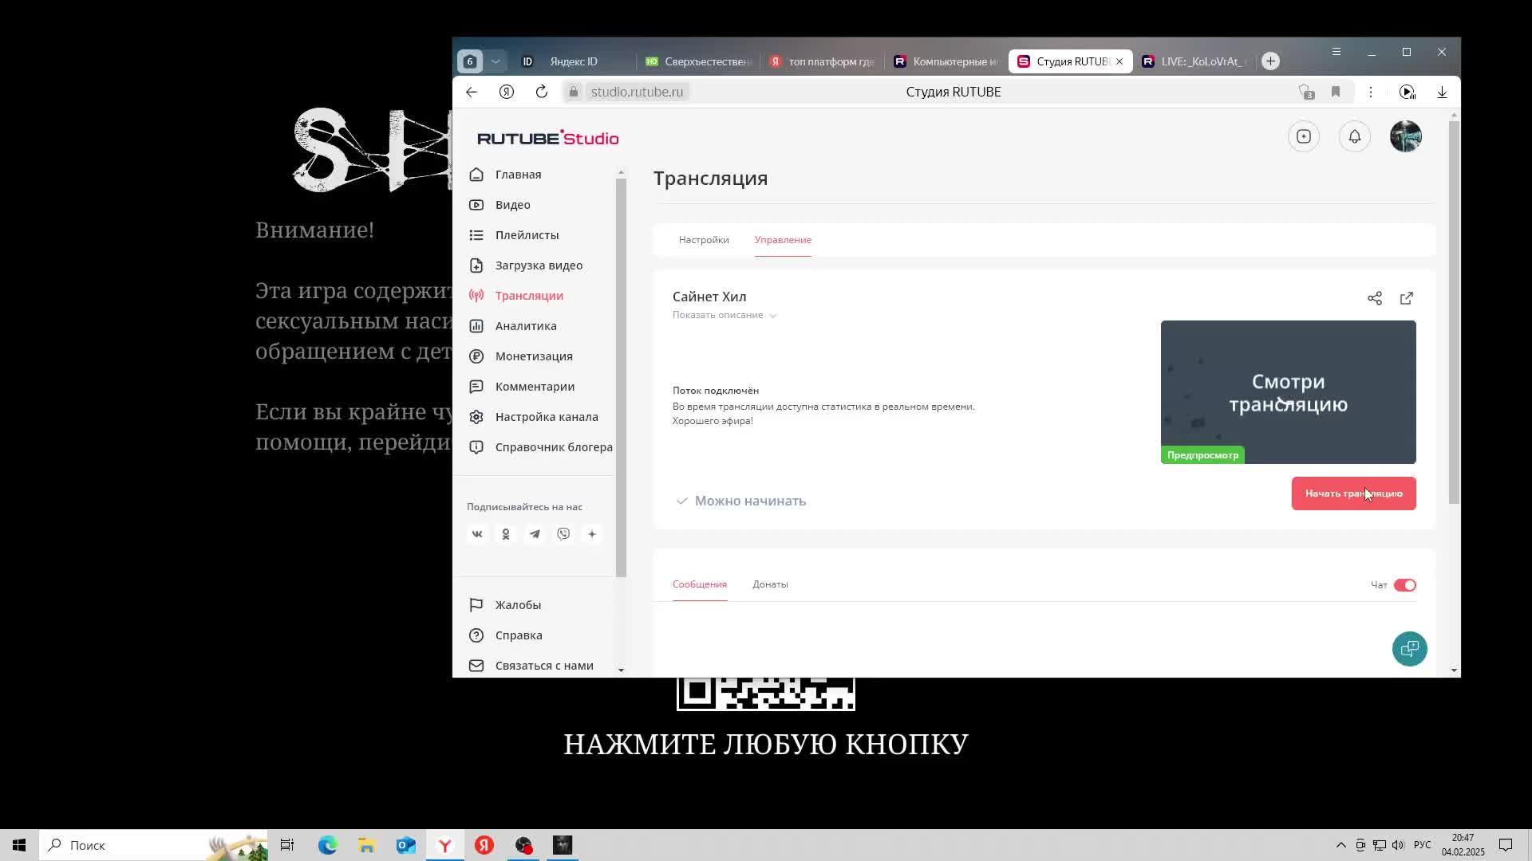Go to Комментарии in the sidebar
Viewport: 1532px width, 861px height.
tap(535, 386)
